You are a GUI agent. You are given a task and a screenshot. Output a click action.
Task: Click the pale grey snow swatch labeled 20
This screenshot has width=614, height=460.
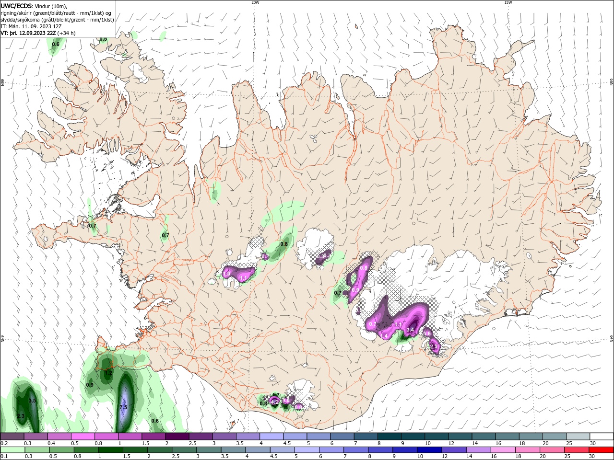tap(555, 436)
